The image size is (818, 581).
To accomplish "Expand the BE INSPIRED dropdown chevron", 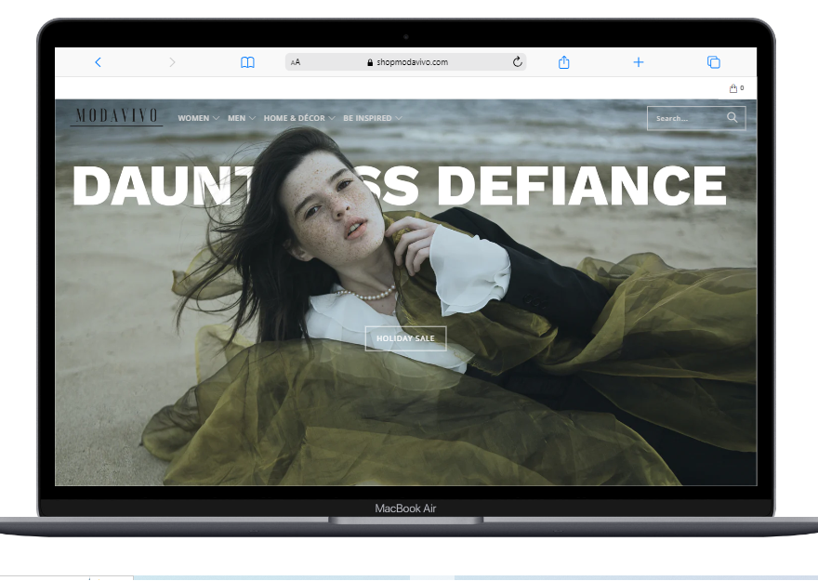I will tap(399, 119).
